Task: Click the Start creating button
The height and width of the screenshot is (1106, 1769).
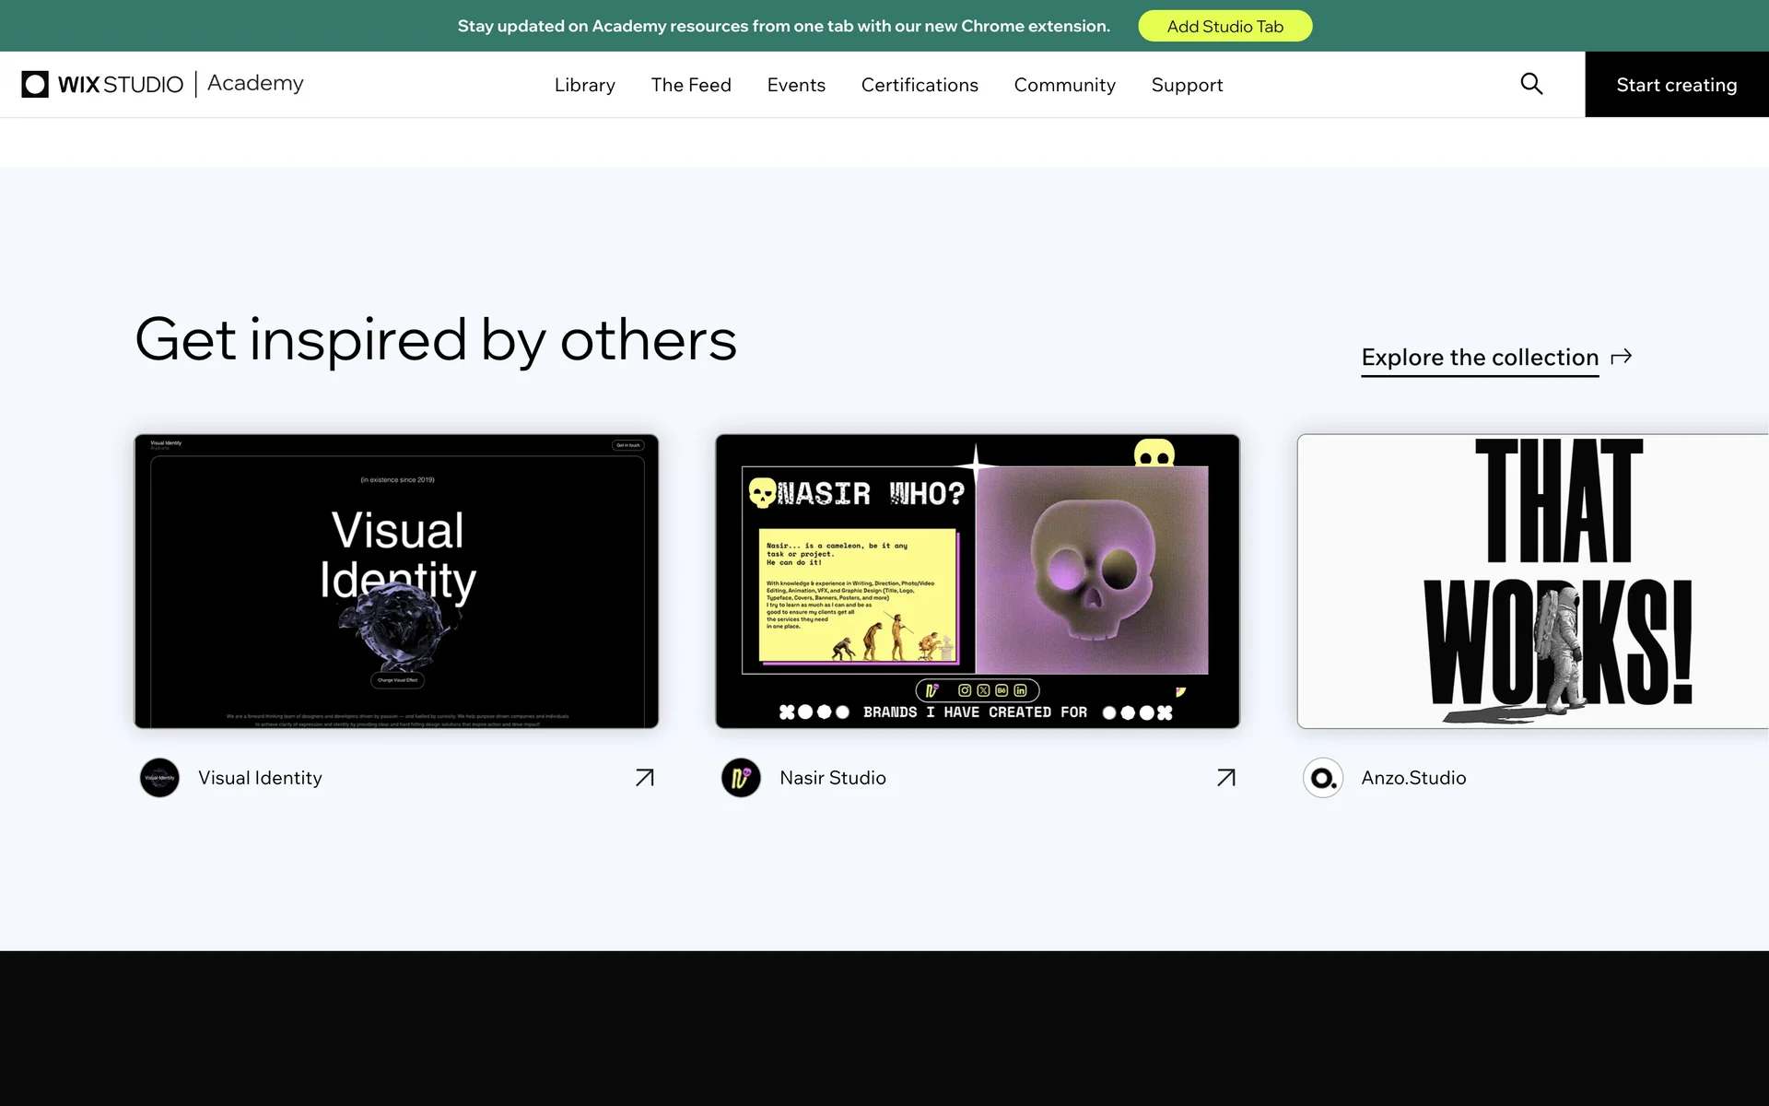Action: tap(1676, 85)
